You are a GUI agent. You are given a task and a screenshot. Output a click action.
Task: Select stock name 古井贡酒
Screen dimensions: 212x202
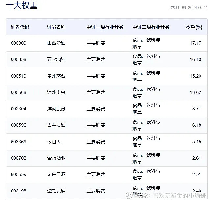[x=56, y=125]
